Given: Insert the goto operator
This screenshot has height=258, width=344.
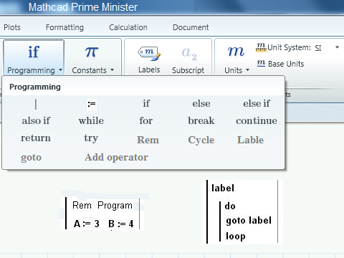Looking at the screenshot, I should [x=31, y=158].
